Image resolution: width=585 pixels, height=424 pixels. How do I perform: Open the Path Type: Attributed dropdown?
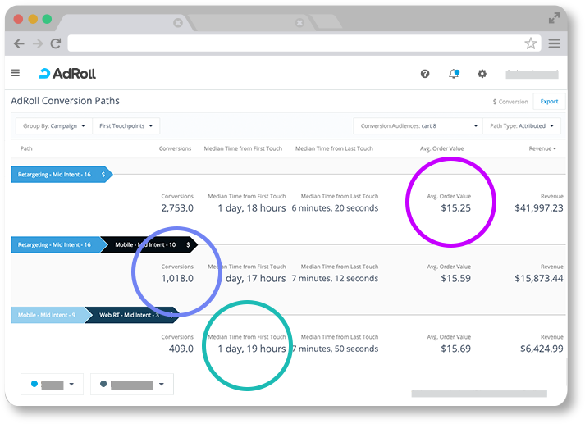tap(522, 126)
